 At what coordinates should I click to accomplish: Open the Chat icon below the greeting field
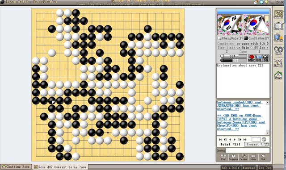(x=223, y=157)
